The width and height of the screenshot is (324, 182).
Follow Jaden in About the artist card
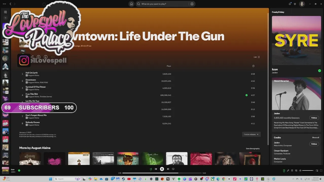pos(314,118)
